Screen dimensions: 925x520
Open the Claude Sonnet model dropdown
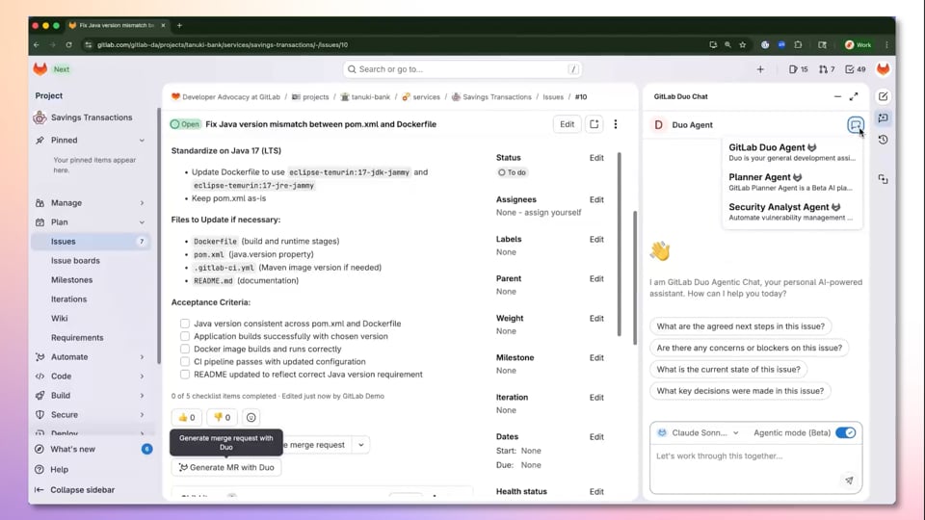click(x=699, y=432)
